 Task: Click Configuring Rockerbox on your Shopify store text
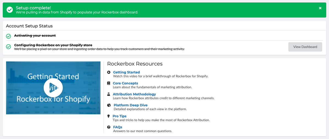click(x=53, y=45)
